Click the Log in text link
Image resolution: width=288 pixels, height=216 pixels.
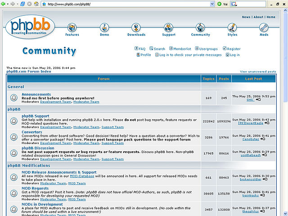point(235,55)
